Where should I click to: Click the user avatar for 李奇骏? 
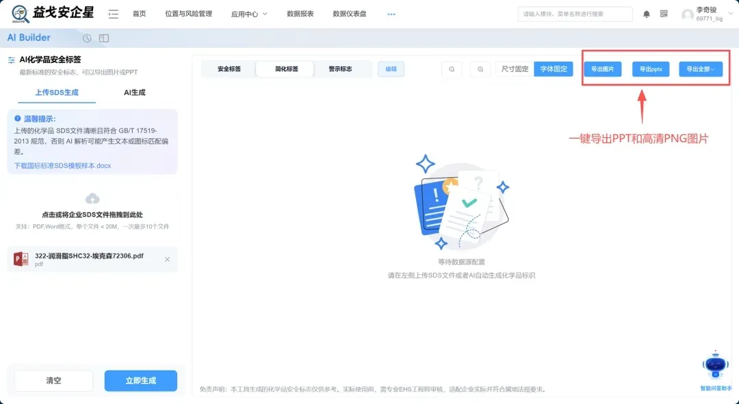pyautogui.click(x=688, y=14)
